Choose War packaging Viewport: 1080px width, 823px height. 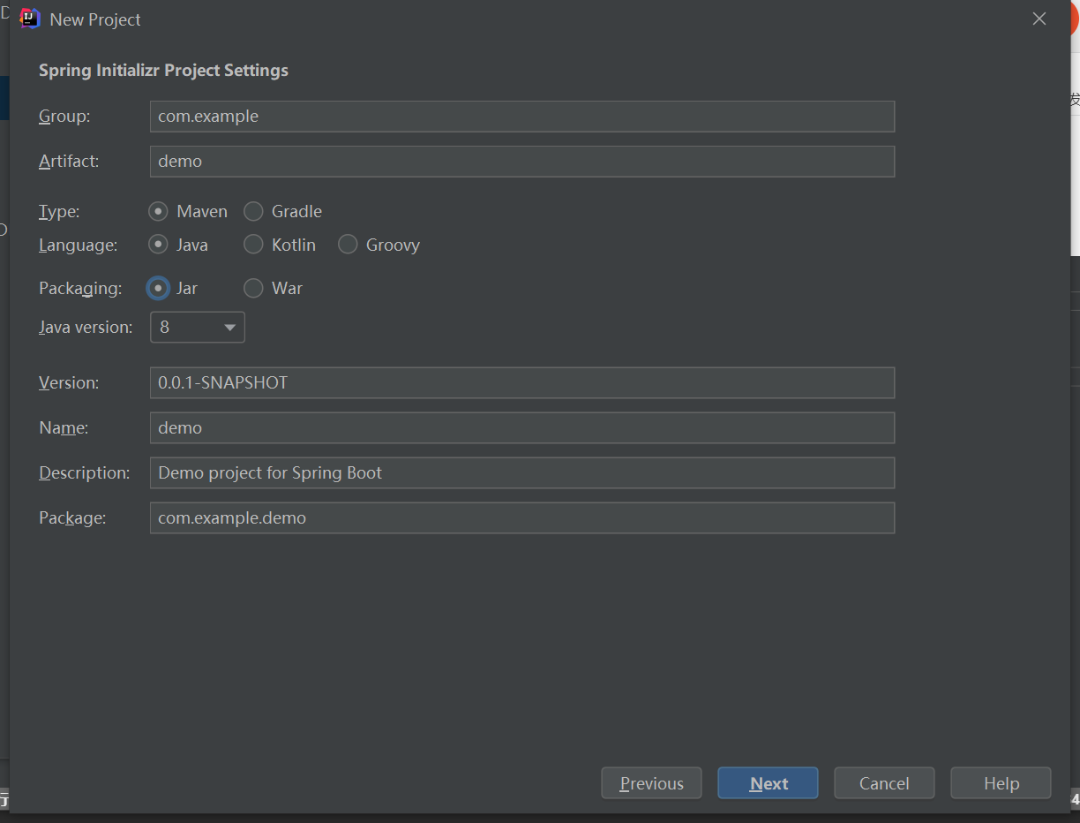coord(253,288)
